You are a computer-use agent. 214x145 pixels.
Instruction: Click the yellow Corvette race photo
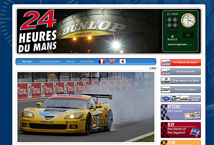pyautogui.click(x=86, y=107)
